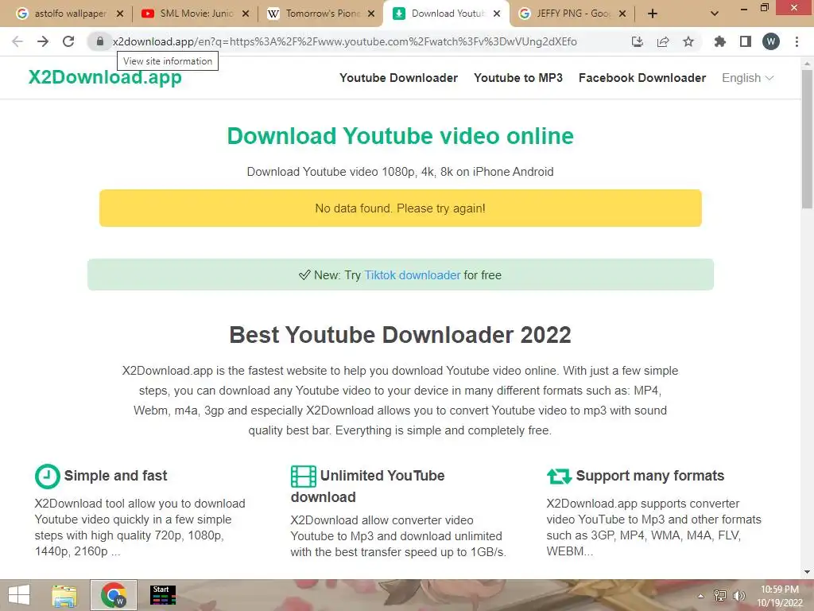814x611 pixels.
Task: Show hidden system tray icons
Action: [x=700, y=596]
